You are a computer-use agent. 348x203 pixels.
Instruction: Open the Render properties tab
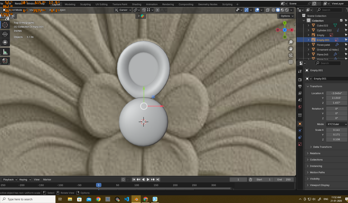pos(300,80)
